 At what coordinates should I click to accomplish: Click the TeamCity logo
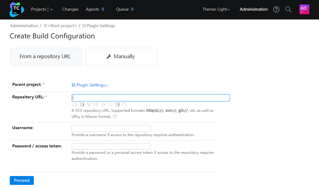tap(16, 9)
